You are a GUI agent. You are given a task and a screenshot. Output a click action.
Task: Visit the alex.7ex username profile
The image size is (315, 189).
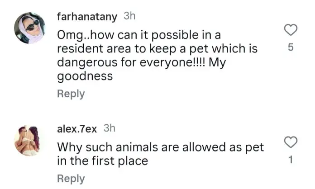77,129
